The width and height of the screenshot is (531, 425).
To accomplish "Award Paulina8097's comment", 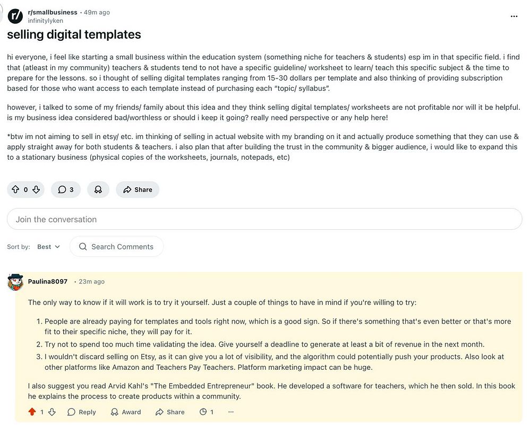I will point(126,412).
